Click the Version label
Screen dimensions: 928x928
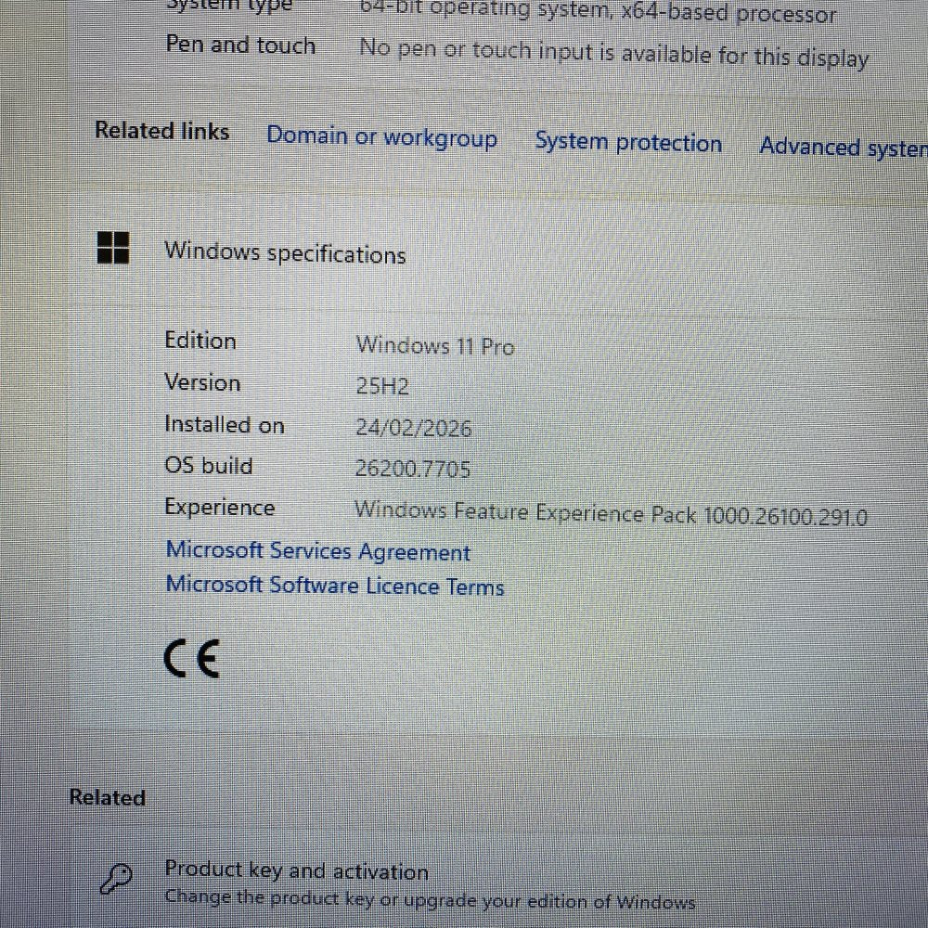coord(202,382)
